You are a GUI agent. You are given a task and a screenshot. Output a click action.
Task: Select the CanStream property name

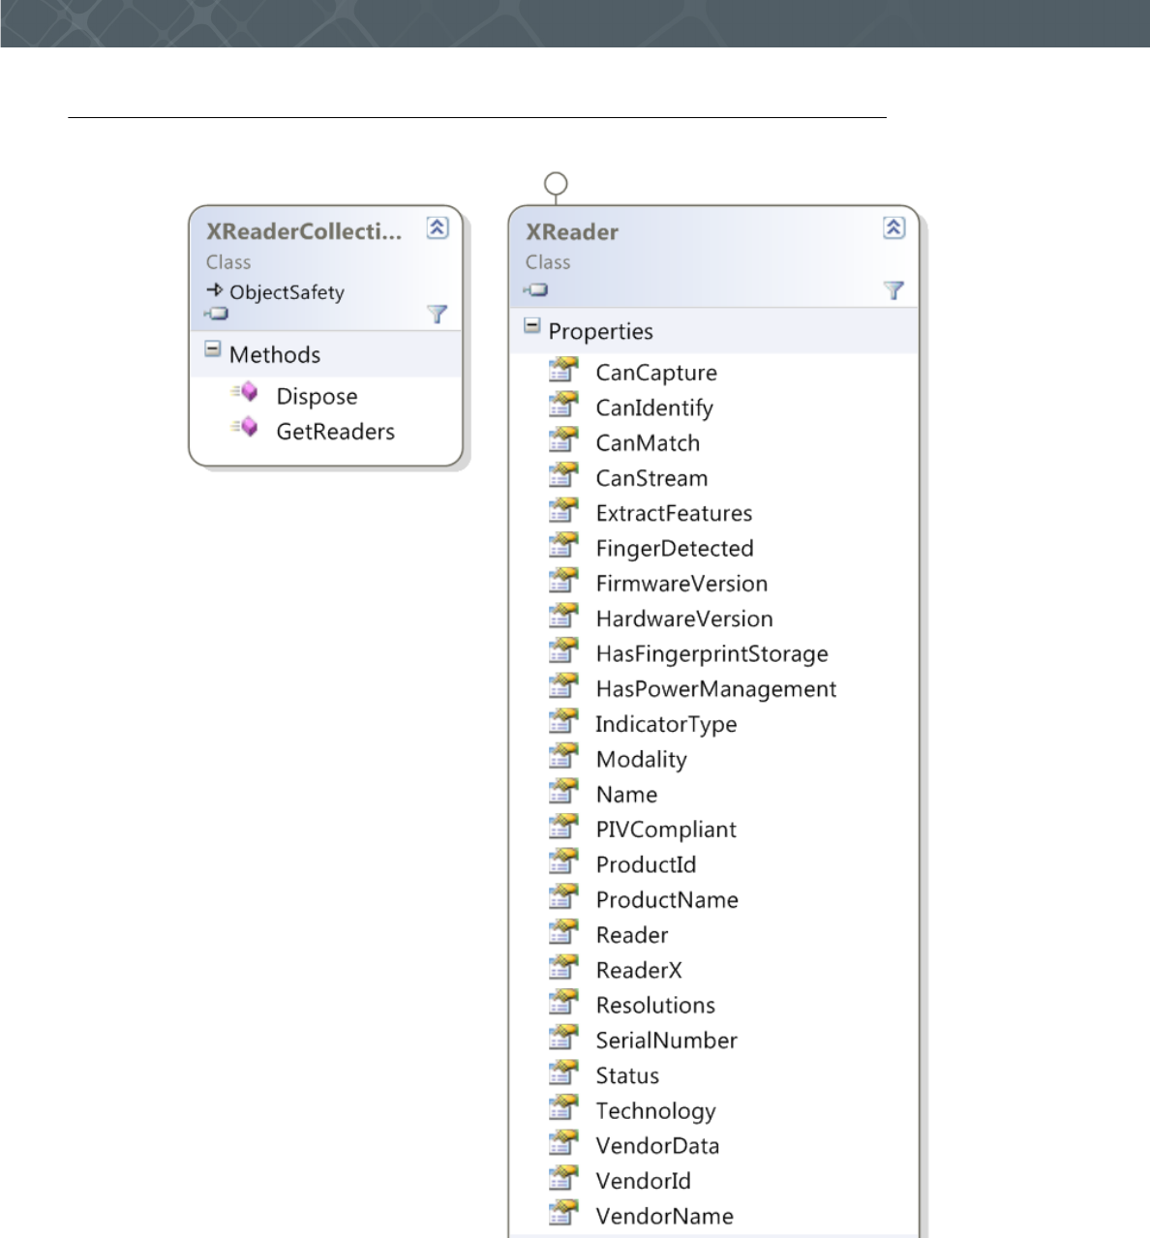(651, 478)
